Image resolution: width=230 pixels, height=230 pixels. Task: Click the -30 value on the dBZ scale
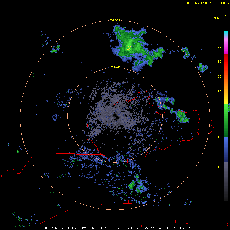[218, 197]
